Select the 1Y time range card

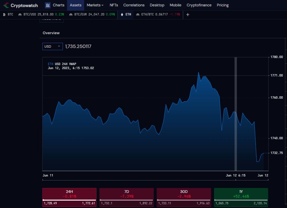click(x=241, y=197)
